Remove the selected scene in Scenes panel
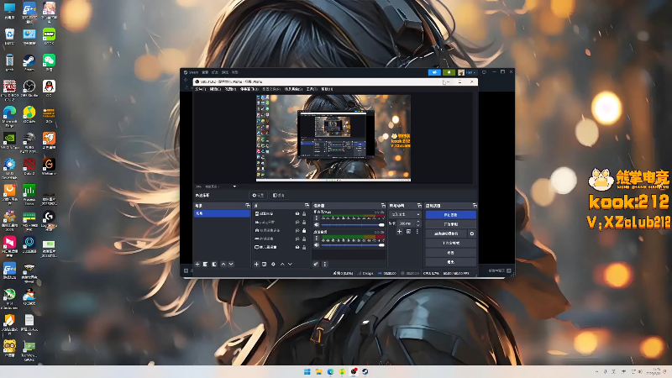Image resolution: width=672 pixels, height=378 pixels. point(205,264)
